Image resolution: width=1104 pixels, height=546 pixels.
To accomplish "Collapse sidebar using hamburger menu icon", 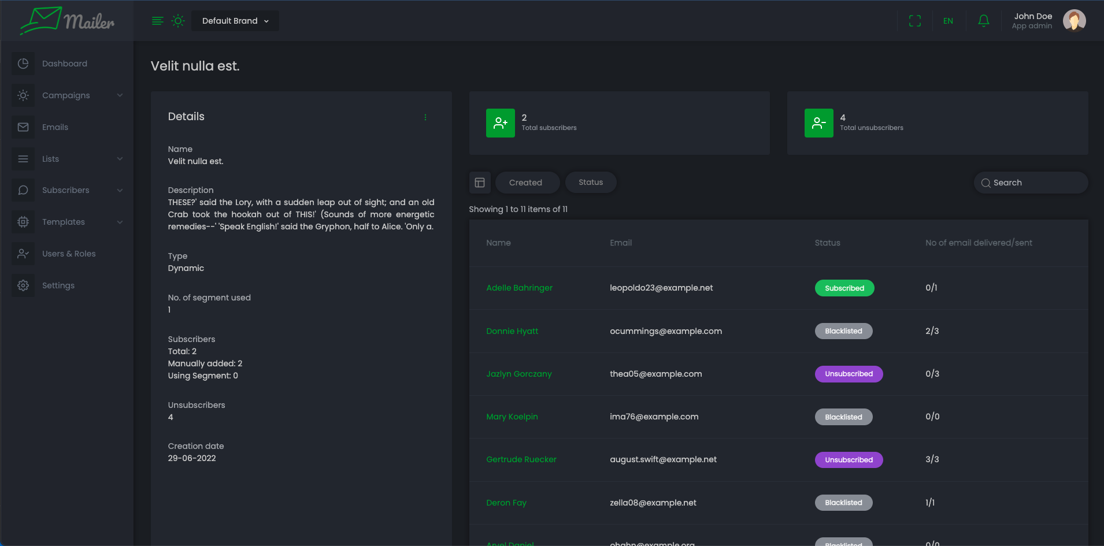I will [x=157, y=21].
